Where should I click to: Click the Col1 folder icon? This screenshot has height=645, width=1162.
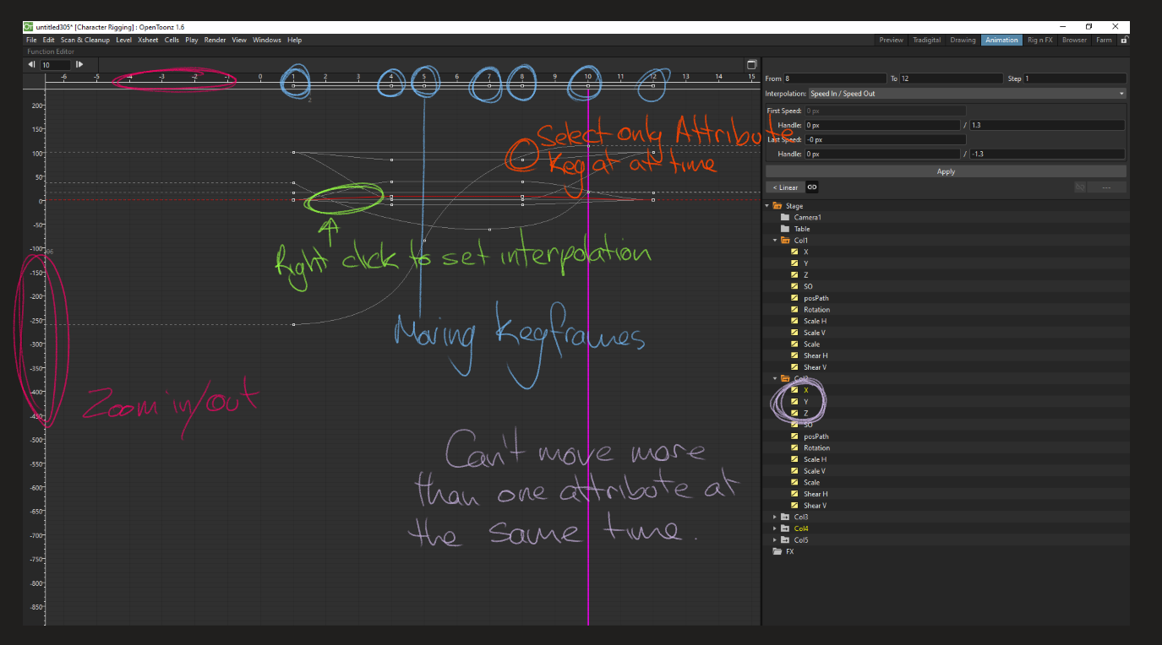tap(784, 240)
